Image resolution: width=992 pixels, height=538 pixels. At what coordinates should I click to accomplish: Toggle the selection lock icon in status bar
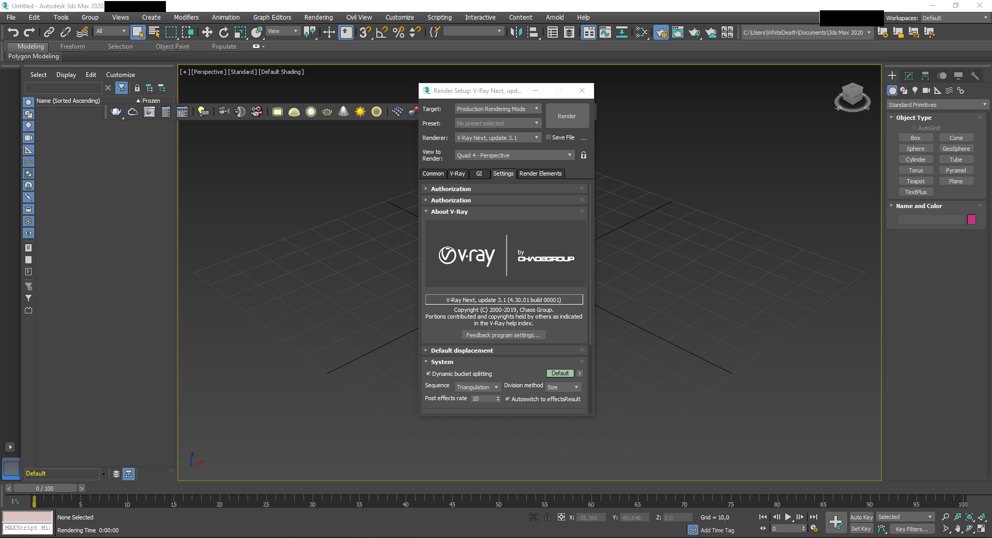coord(547,517)
